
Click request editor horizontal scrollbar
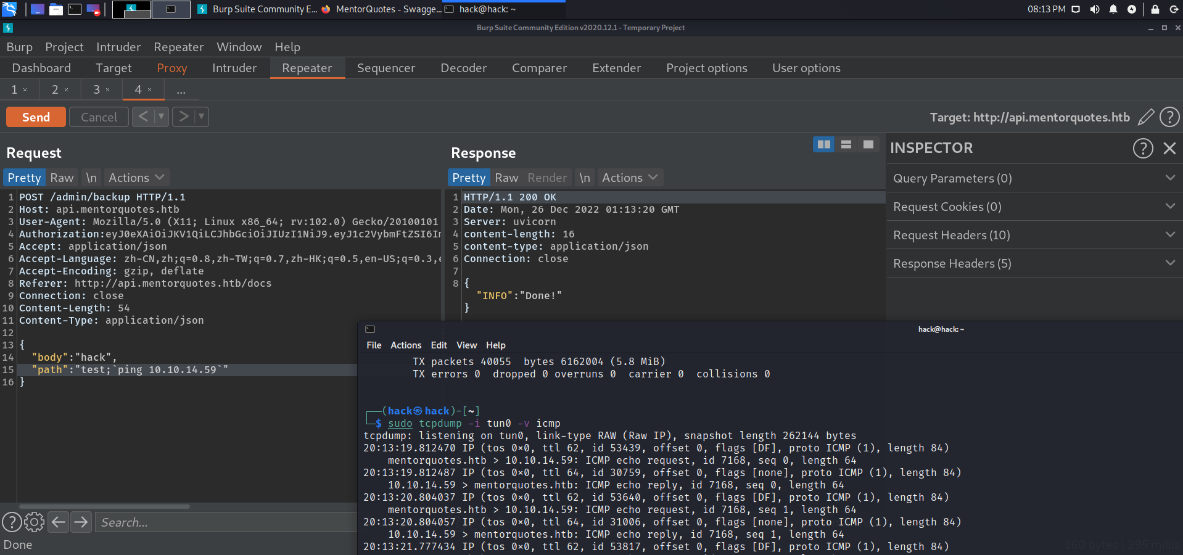tap(105, 506)
